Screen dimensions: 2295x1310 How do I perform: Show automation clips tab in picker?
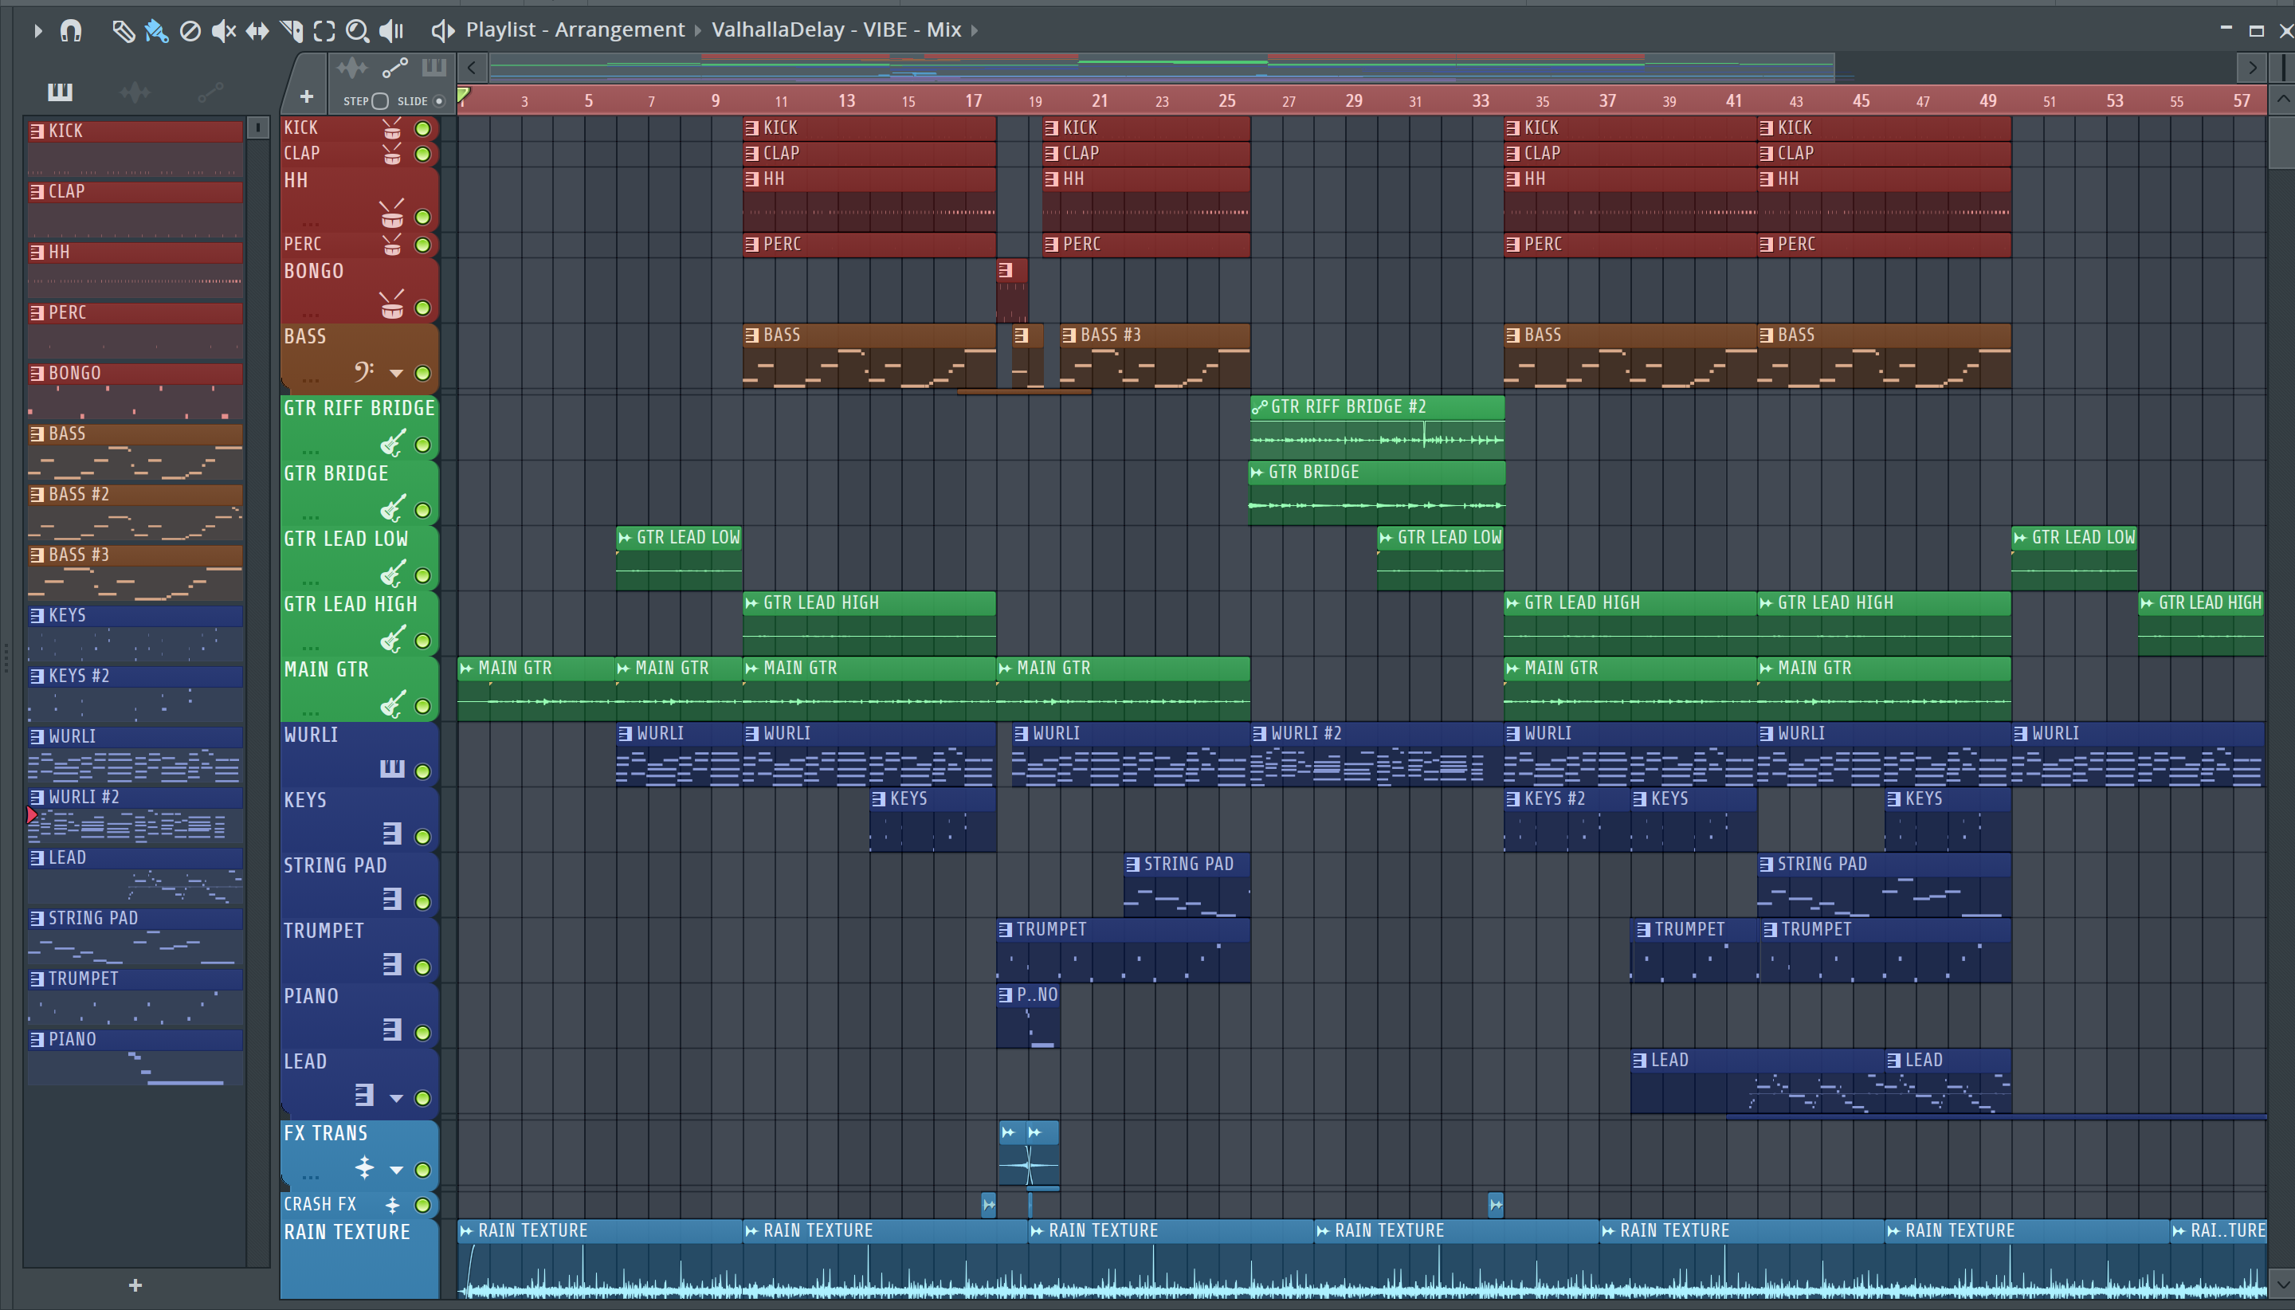tap(210, 92)
